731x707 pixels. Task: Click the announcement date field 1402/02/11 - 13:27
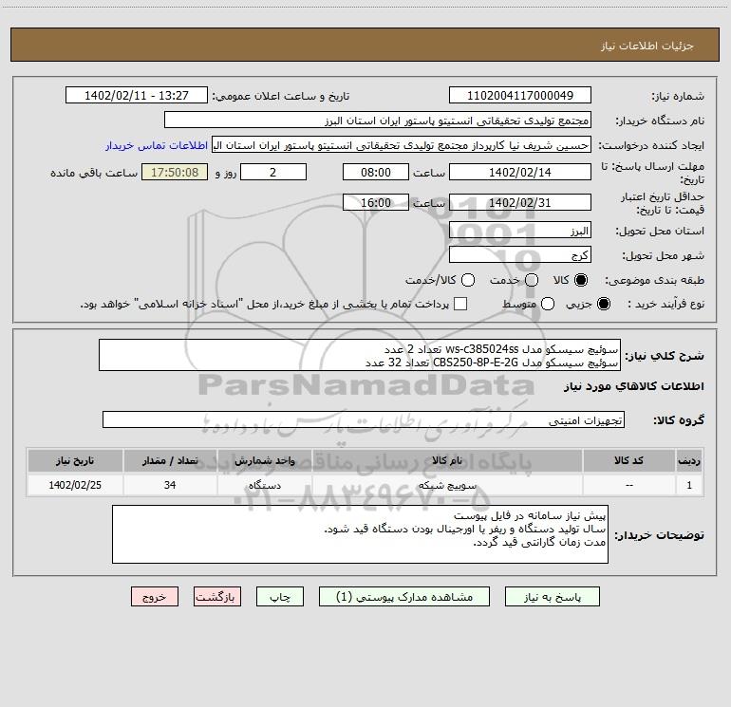[x=137, y=95]
